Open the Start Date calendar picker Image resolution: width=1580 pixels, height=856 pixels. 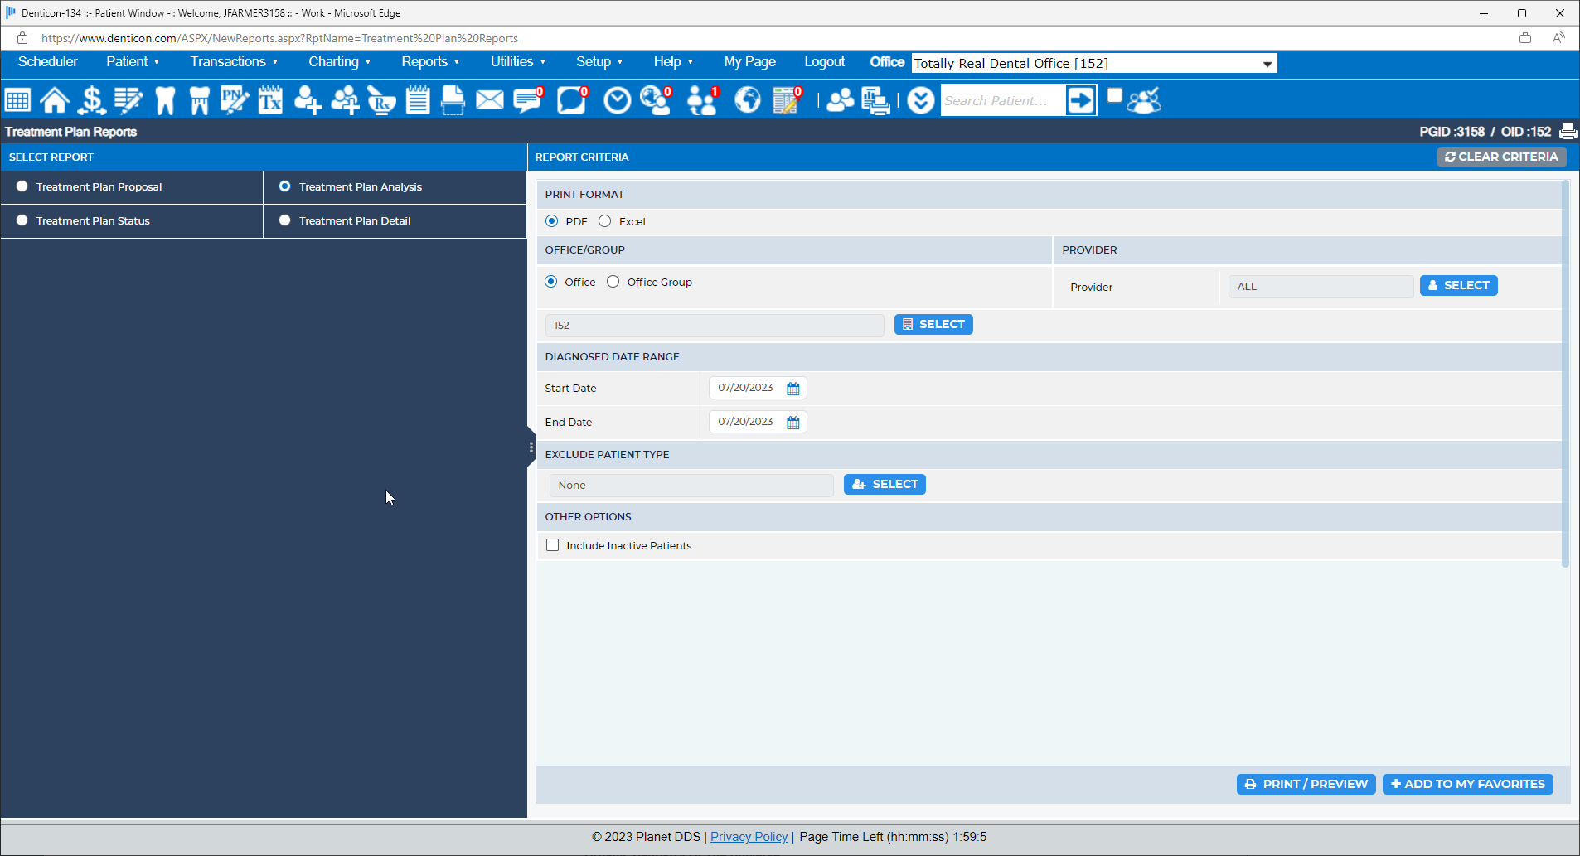pyautogui.click(x=792, y=389)
